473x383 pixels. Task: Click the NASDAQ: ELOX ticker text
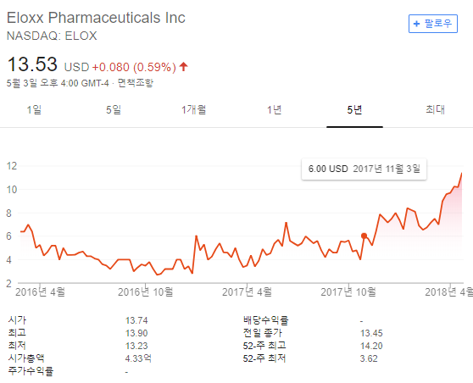(52, 36)
